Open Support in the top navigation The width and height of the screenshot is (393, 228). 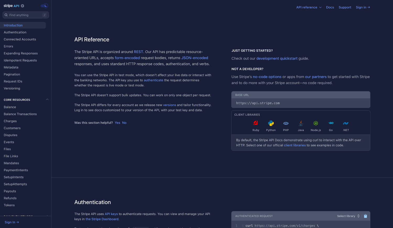pyautogui.click(x=345, y=7)
